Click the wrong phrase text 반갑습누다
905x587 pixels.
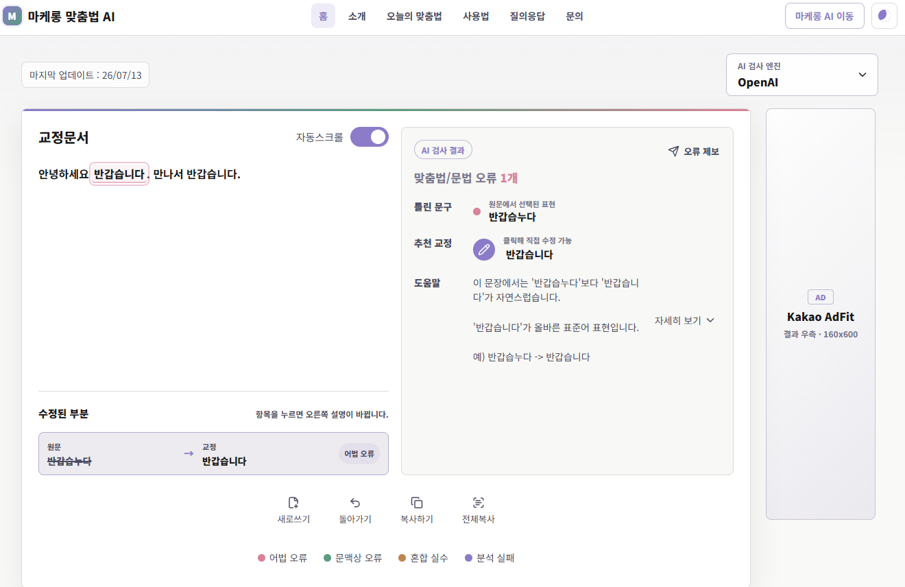(512, 217)
